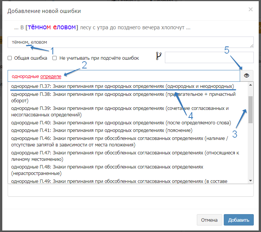
Task: Click the eye icon next to search field
Action: pos(246,76)
